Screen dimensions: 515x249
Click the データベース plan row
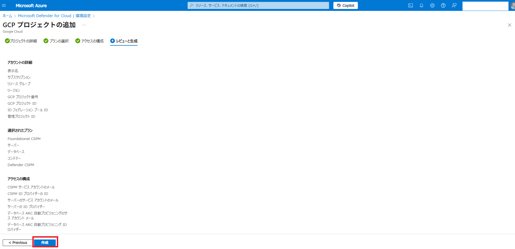pyautogui.click(x=16, y=152)
